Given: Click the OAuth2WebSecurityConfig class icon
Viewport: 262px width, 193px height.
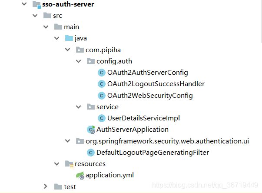Looking at the screenshot, I should (101, 96).
